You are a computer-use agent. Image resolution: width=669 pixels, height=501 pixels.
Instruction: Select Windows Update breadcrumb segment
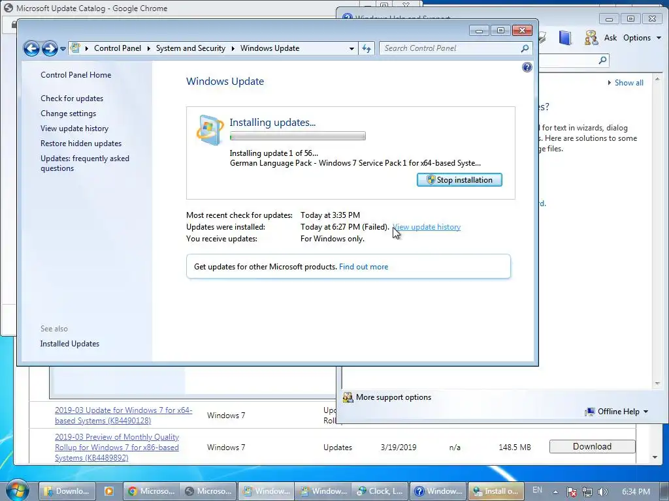(270, 48)
